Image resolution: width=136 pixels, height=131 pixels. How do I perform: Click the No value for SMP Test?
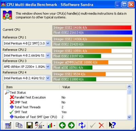(x=64, y=102)
